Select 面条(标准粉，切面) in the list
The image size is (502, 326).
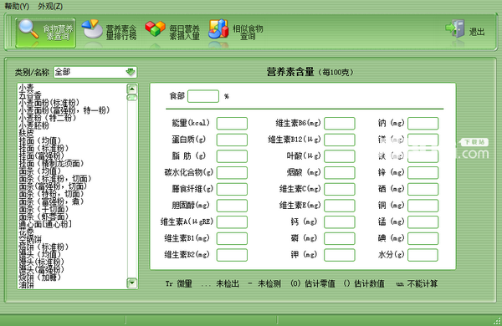tap(55, 179)
